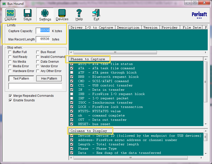Click the Description column header
Viewport: 212px width, 164px height.
[x=128, y=28]
